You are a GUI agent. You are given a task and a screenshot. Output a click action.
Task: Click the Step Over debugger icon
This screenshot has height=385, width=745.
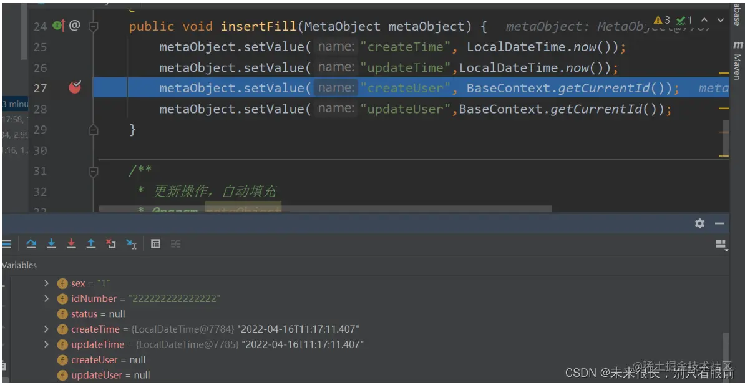[31, 244]
